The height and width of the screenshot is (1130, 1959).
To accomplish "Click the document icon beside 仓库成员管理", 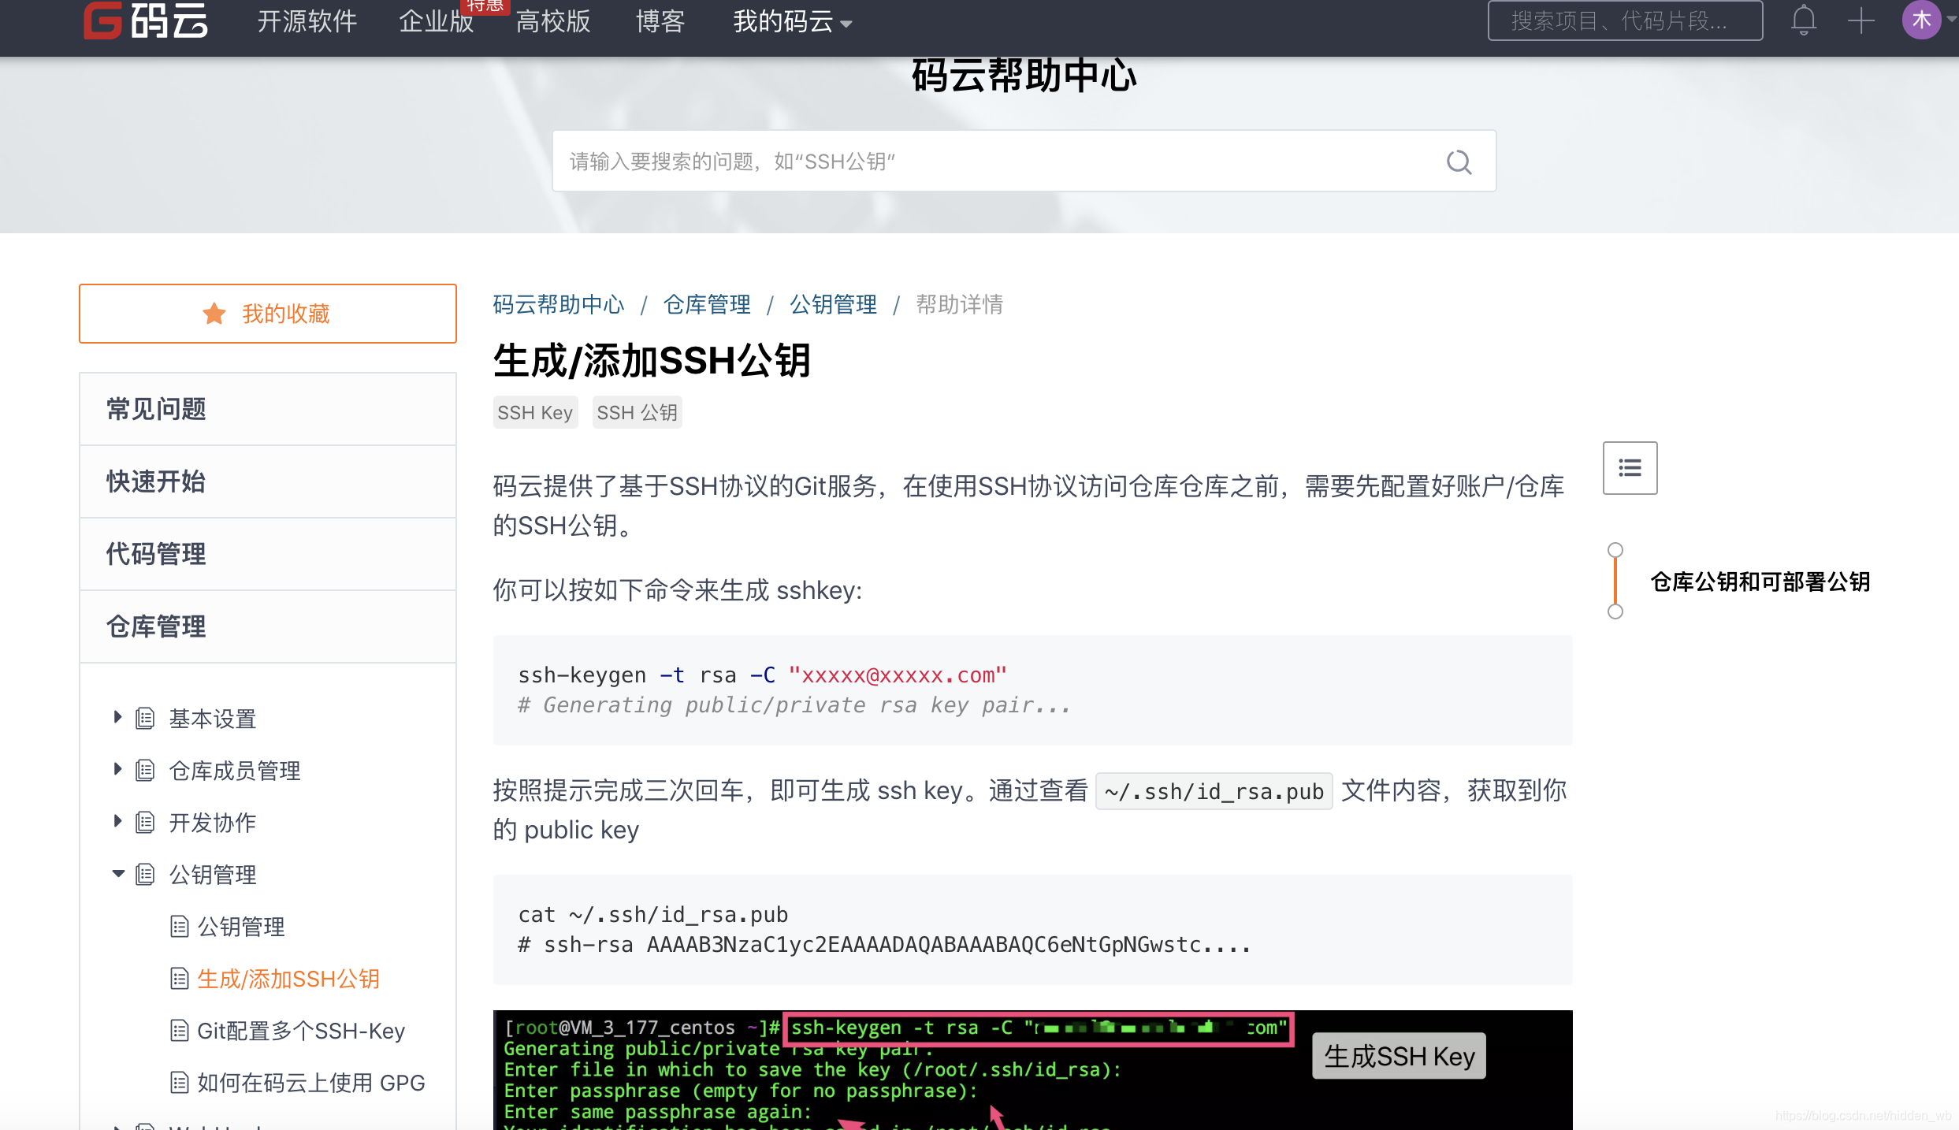I will (145, 770).
